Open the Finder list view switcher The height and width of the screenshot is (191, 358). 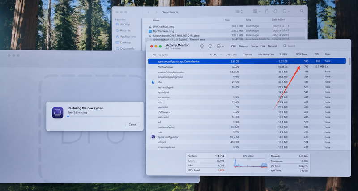point(239,11)
